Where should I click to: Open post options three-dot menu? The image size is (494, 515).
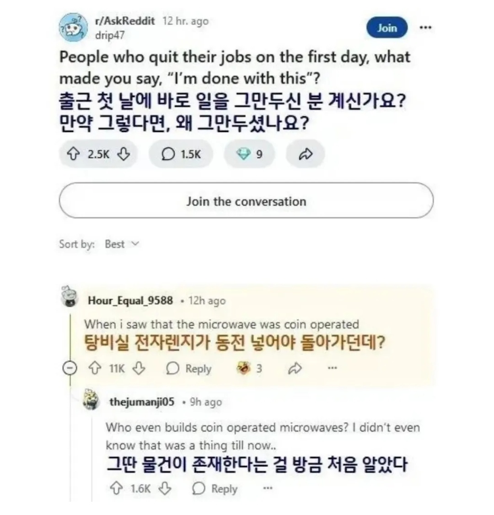pyautogui.click(x=425, y=27)
